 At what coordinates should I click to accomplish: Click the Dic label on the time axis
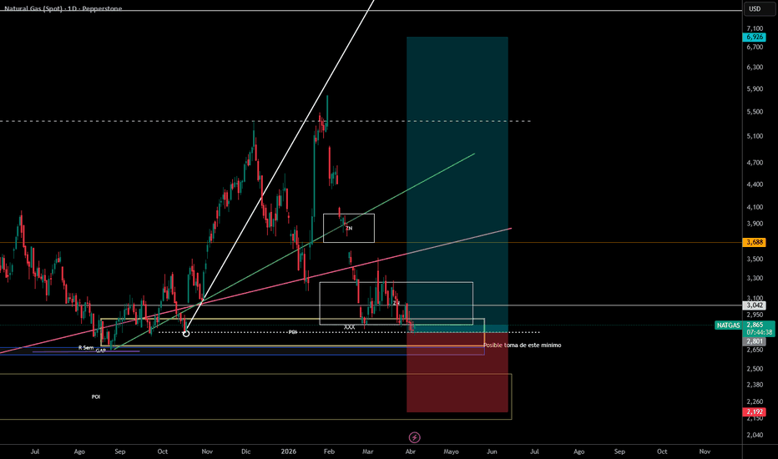point(246,451)
